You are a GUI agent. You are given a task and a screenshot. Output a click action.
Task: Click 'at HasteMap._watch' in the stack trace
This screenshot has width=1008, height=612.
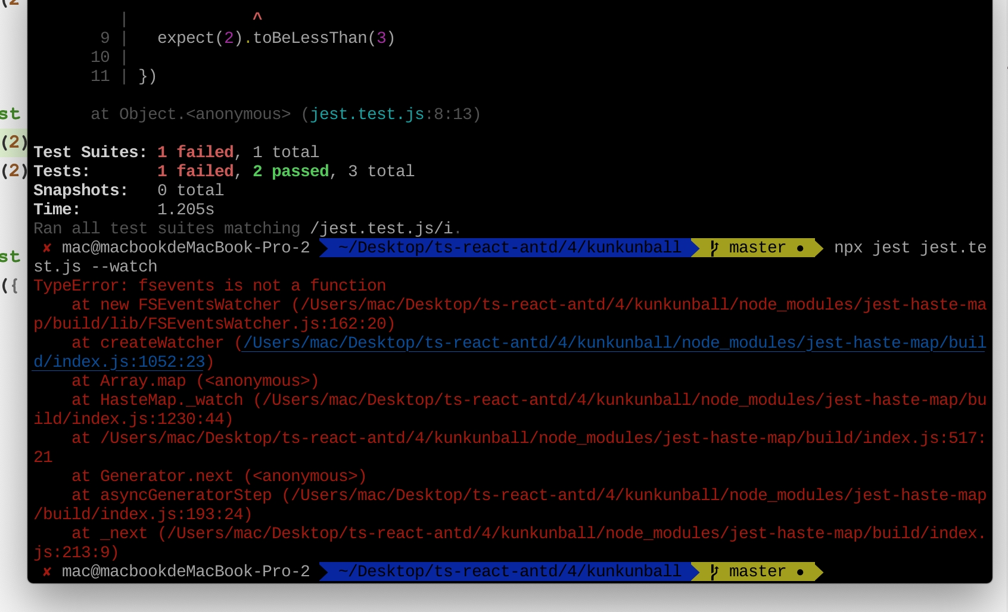pyautogui.click(x=157, y=400)
